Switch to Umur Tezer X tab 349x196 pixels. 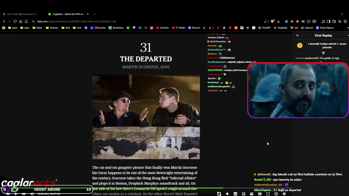pos(20,14)
